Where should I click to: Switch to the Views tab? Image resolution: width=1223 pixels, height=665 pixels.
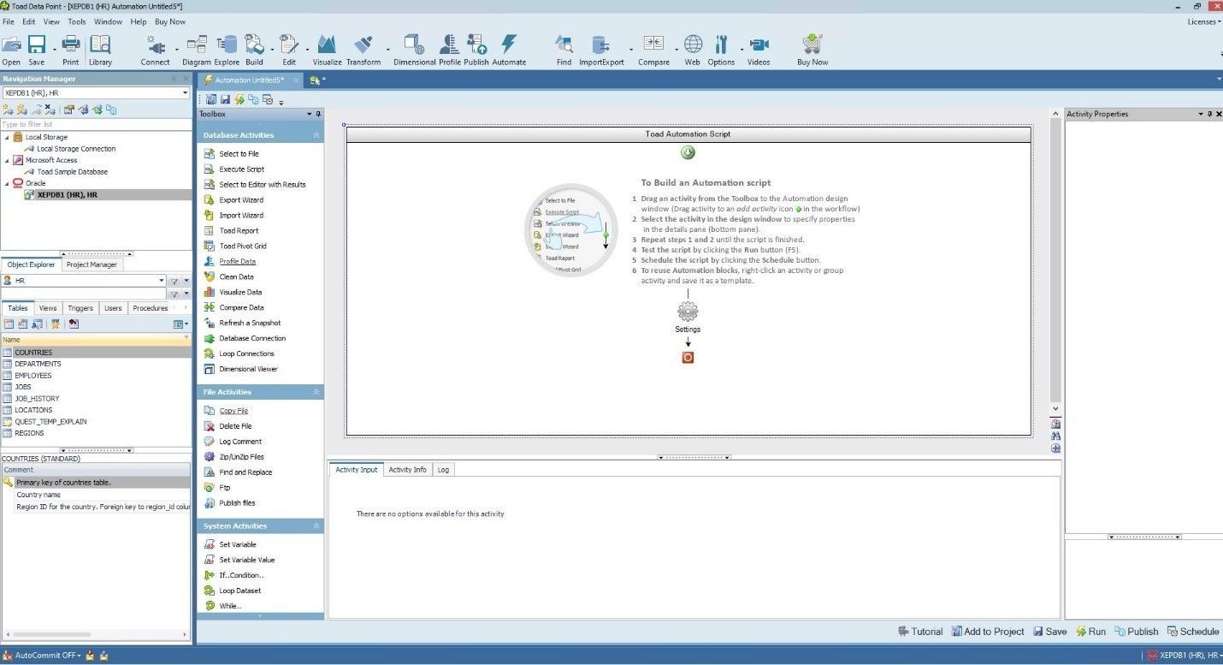click(x=48, y=308)
